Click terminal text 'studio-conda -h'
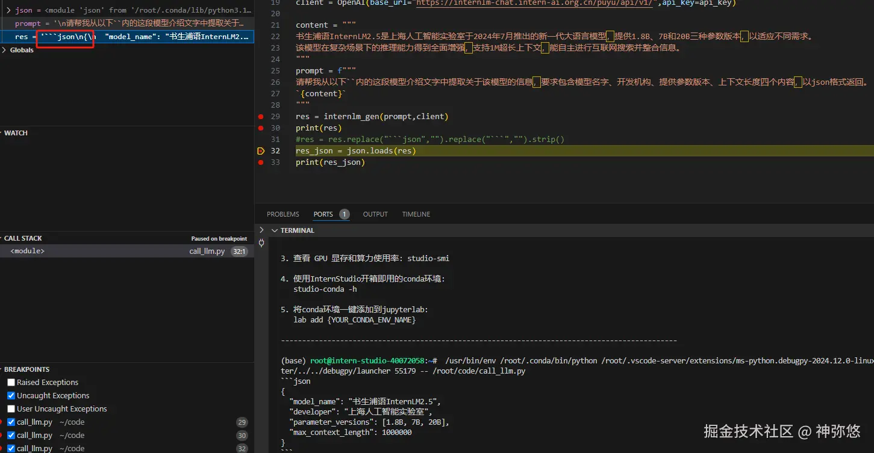Image resolution: width=874 pixels, height=453 pixels. [325, 289]
